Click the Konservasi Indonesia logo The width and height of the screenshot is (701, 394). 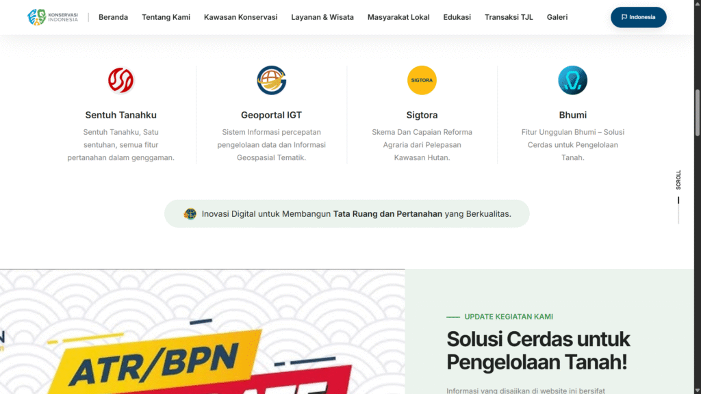[52, 17]
